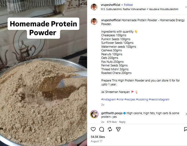View the 54.5K likes list

[98, 137]
